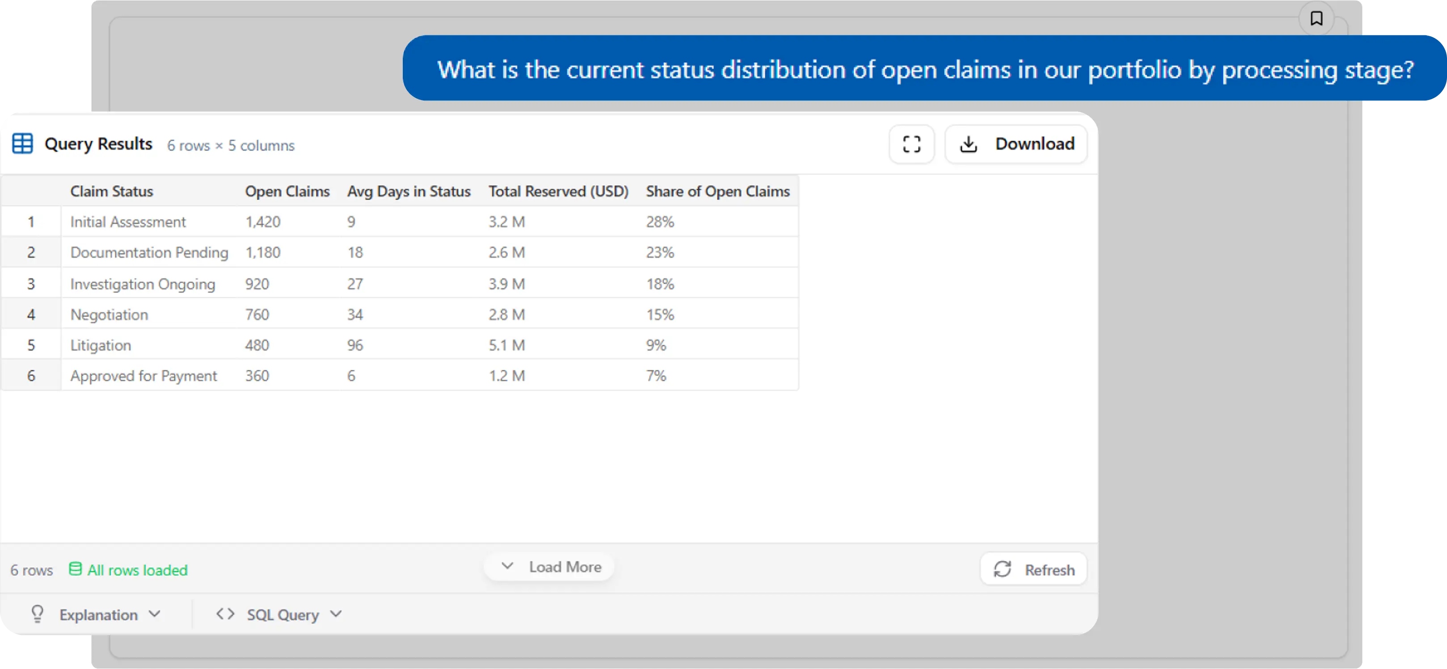
Task: Click the Load More chevron button
Action: tap(549, 567)
